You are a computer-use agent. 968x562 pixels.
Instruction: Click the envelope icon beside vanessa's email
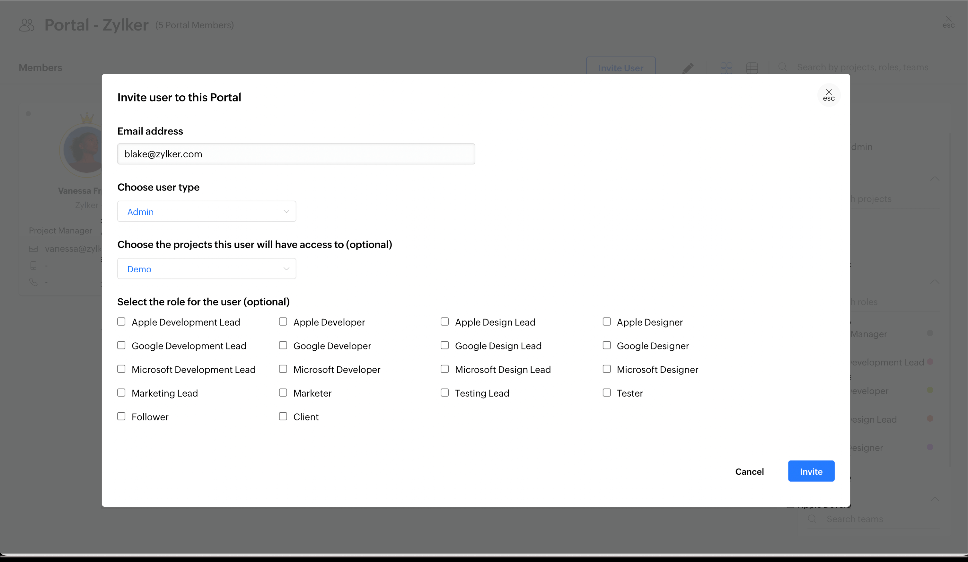(33, 249)
